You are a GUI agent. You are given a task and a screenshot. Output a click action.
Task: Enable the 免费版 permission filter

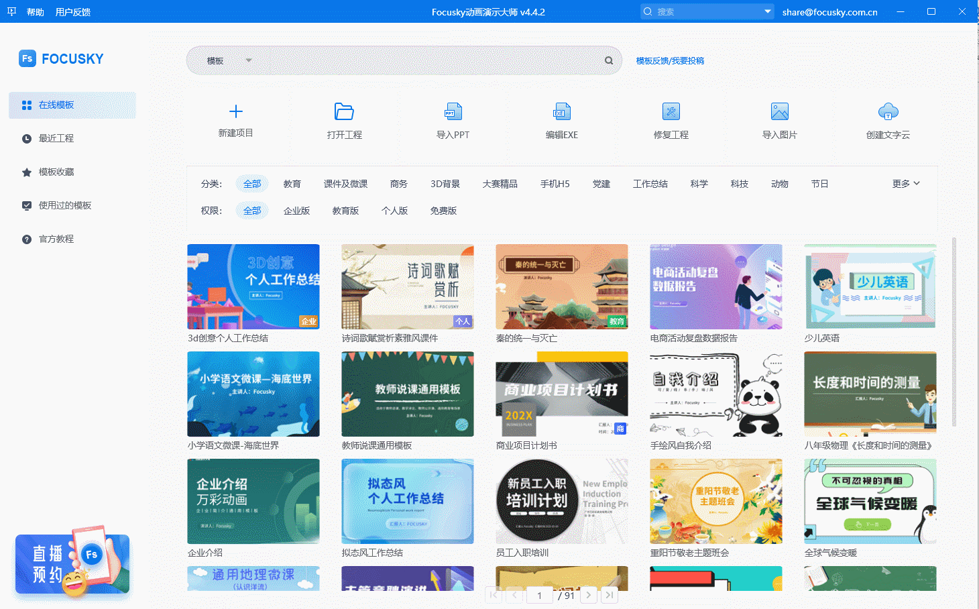pos(443,210)
